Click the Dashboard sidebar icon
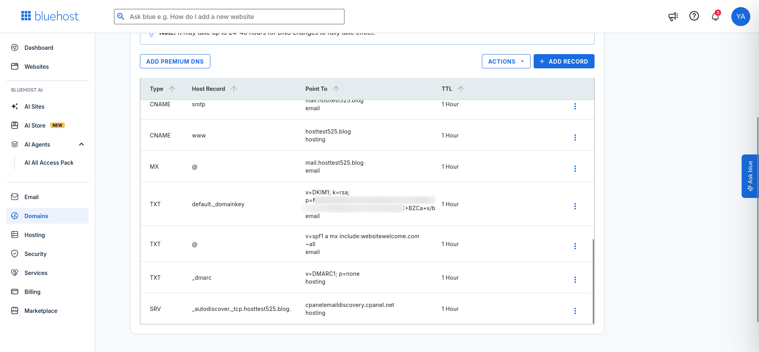Image resolution: width=759 pixels, height=352 pixels. (15, 47)
